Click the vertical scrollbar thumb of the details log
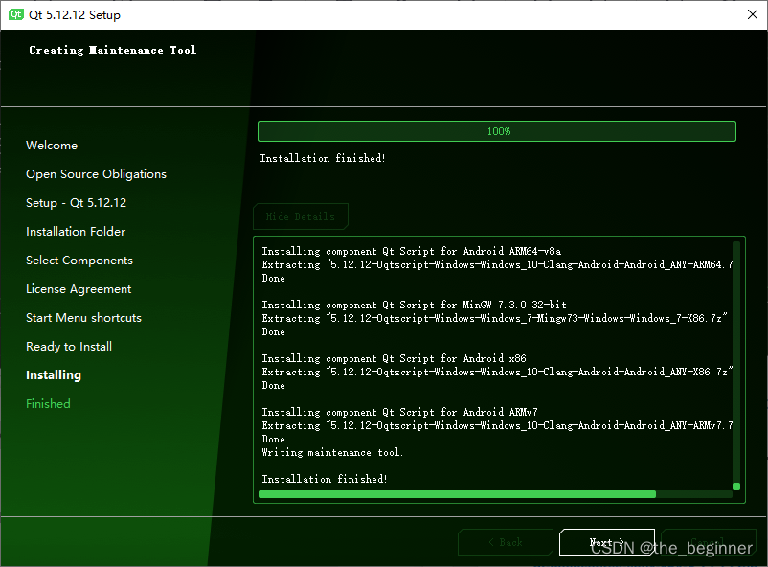 pos(736,487)
